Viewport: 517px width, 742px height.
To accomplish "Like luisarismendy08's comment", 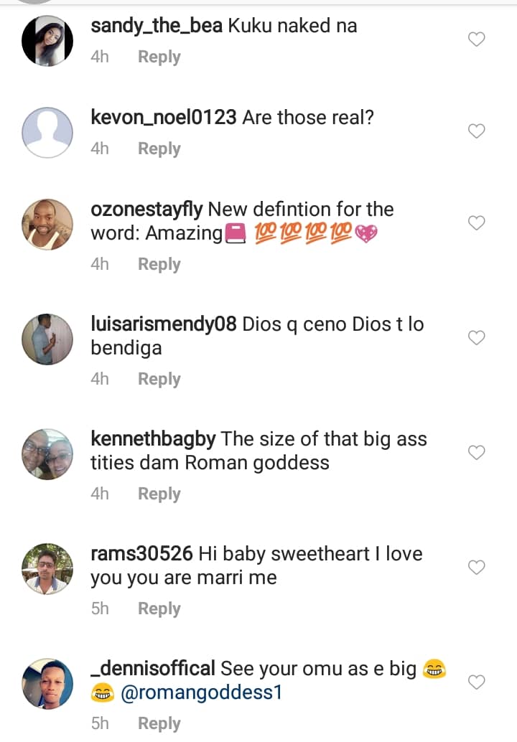I will point(476,338).
